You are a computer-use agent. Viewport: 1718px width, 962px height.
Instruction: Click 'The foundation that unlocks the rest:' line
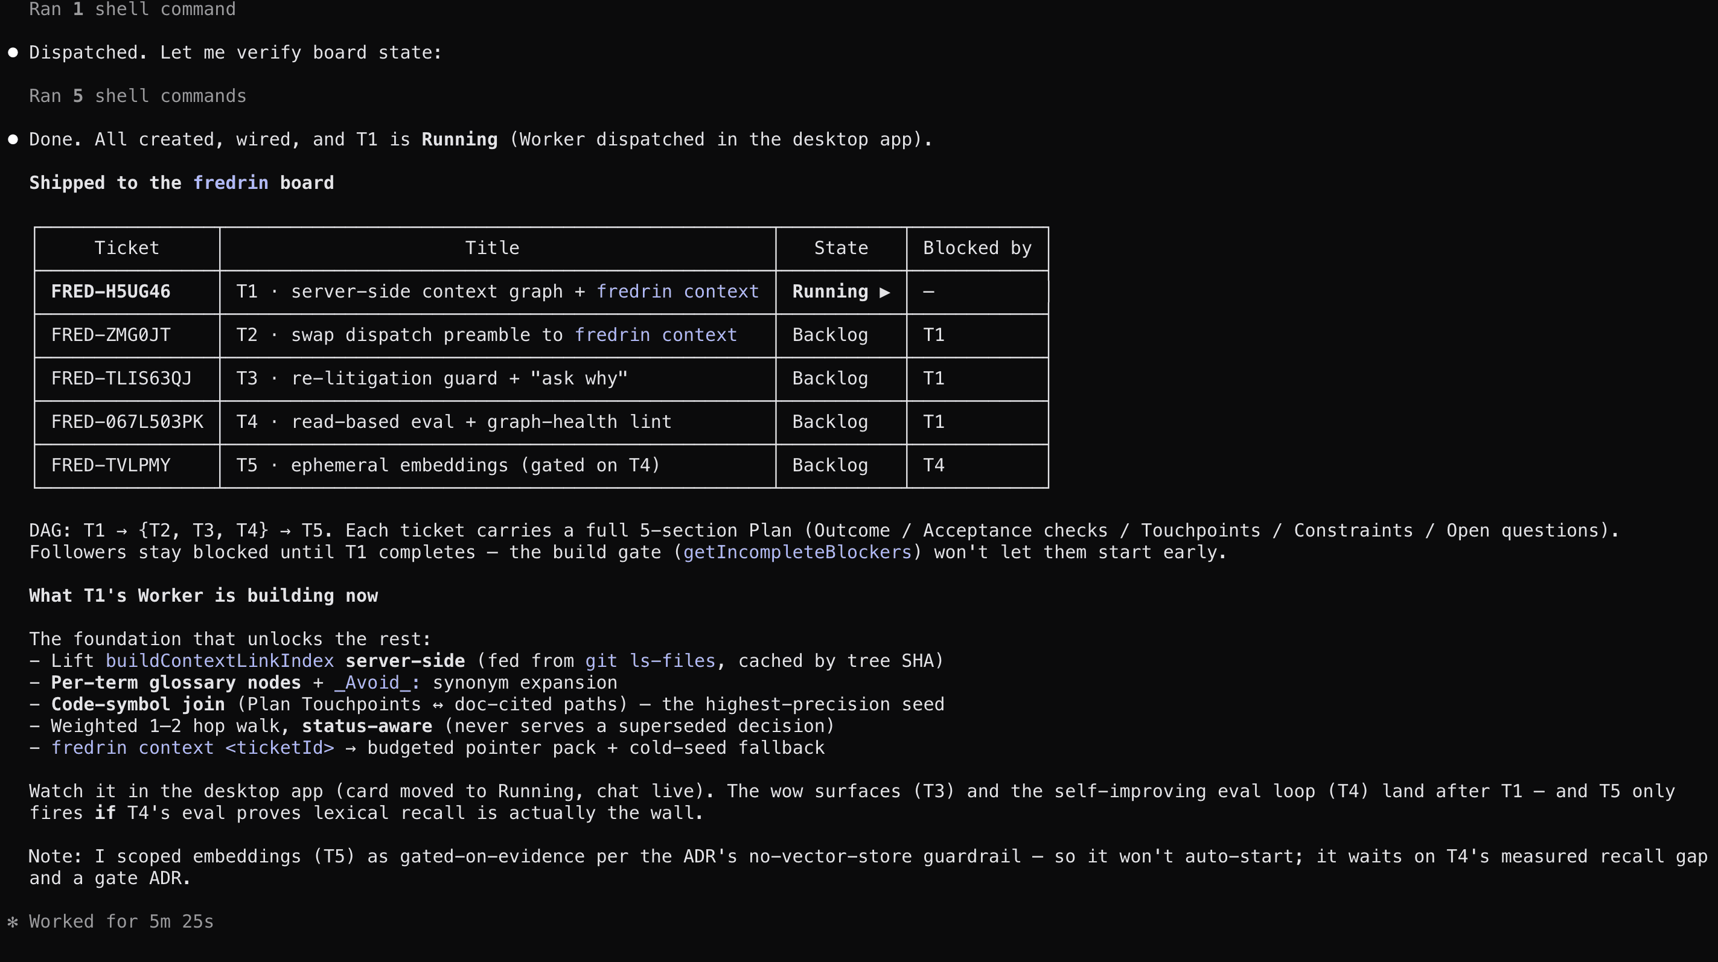[230, 639]
